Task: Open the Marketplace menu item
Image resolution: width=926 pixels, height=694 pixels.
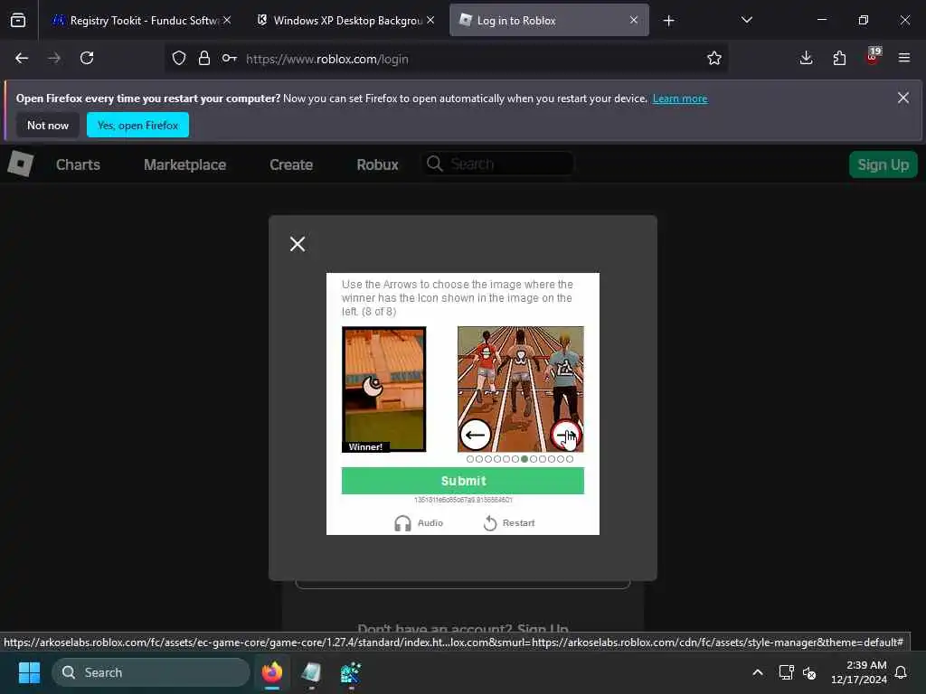Action: pos(184,164)
